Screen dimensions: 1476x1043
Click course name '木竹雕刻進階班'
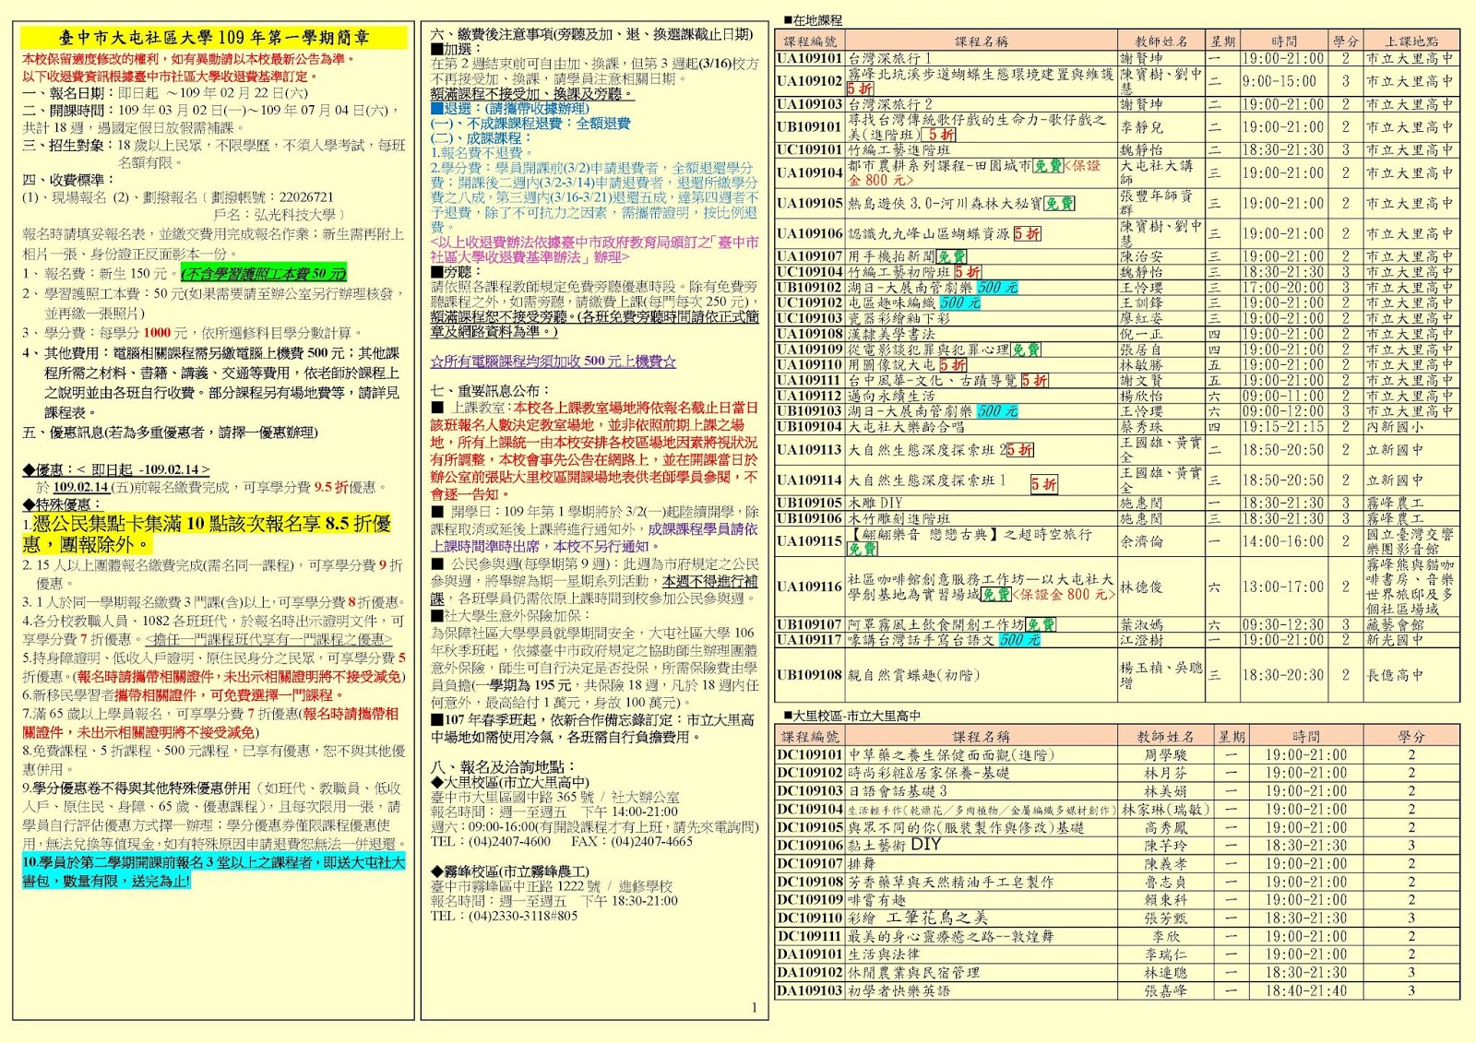tap(899, 518)
